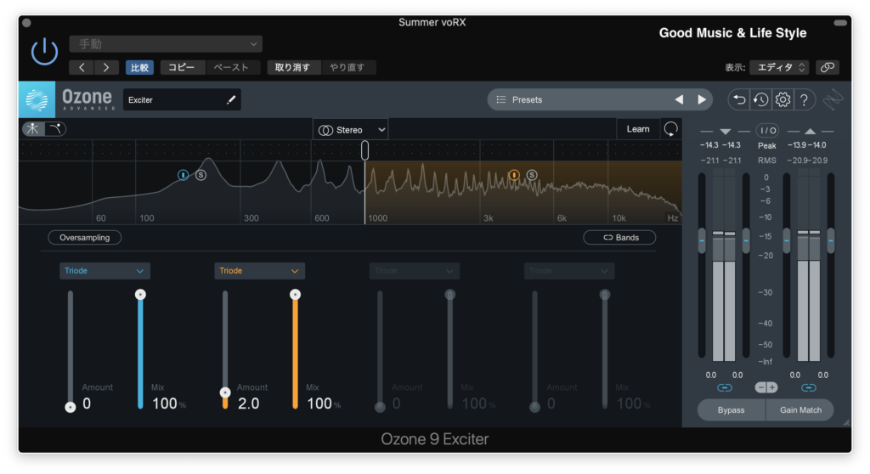
Task: Click the output meter up triangle
Action: pos(810,132)
